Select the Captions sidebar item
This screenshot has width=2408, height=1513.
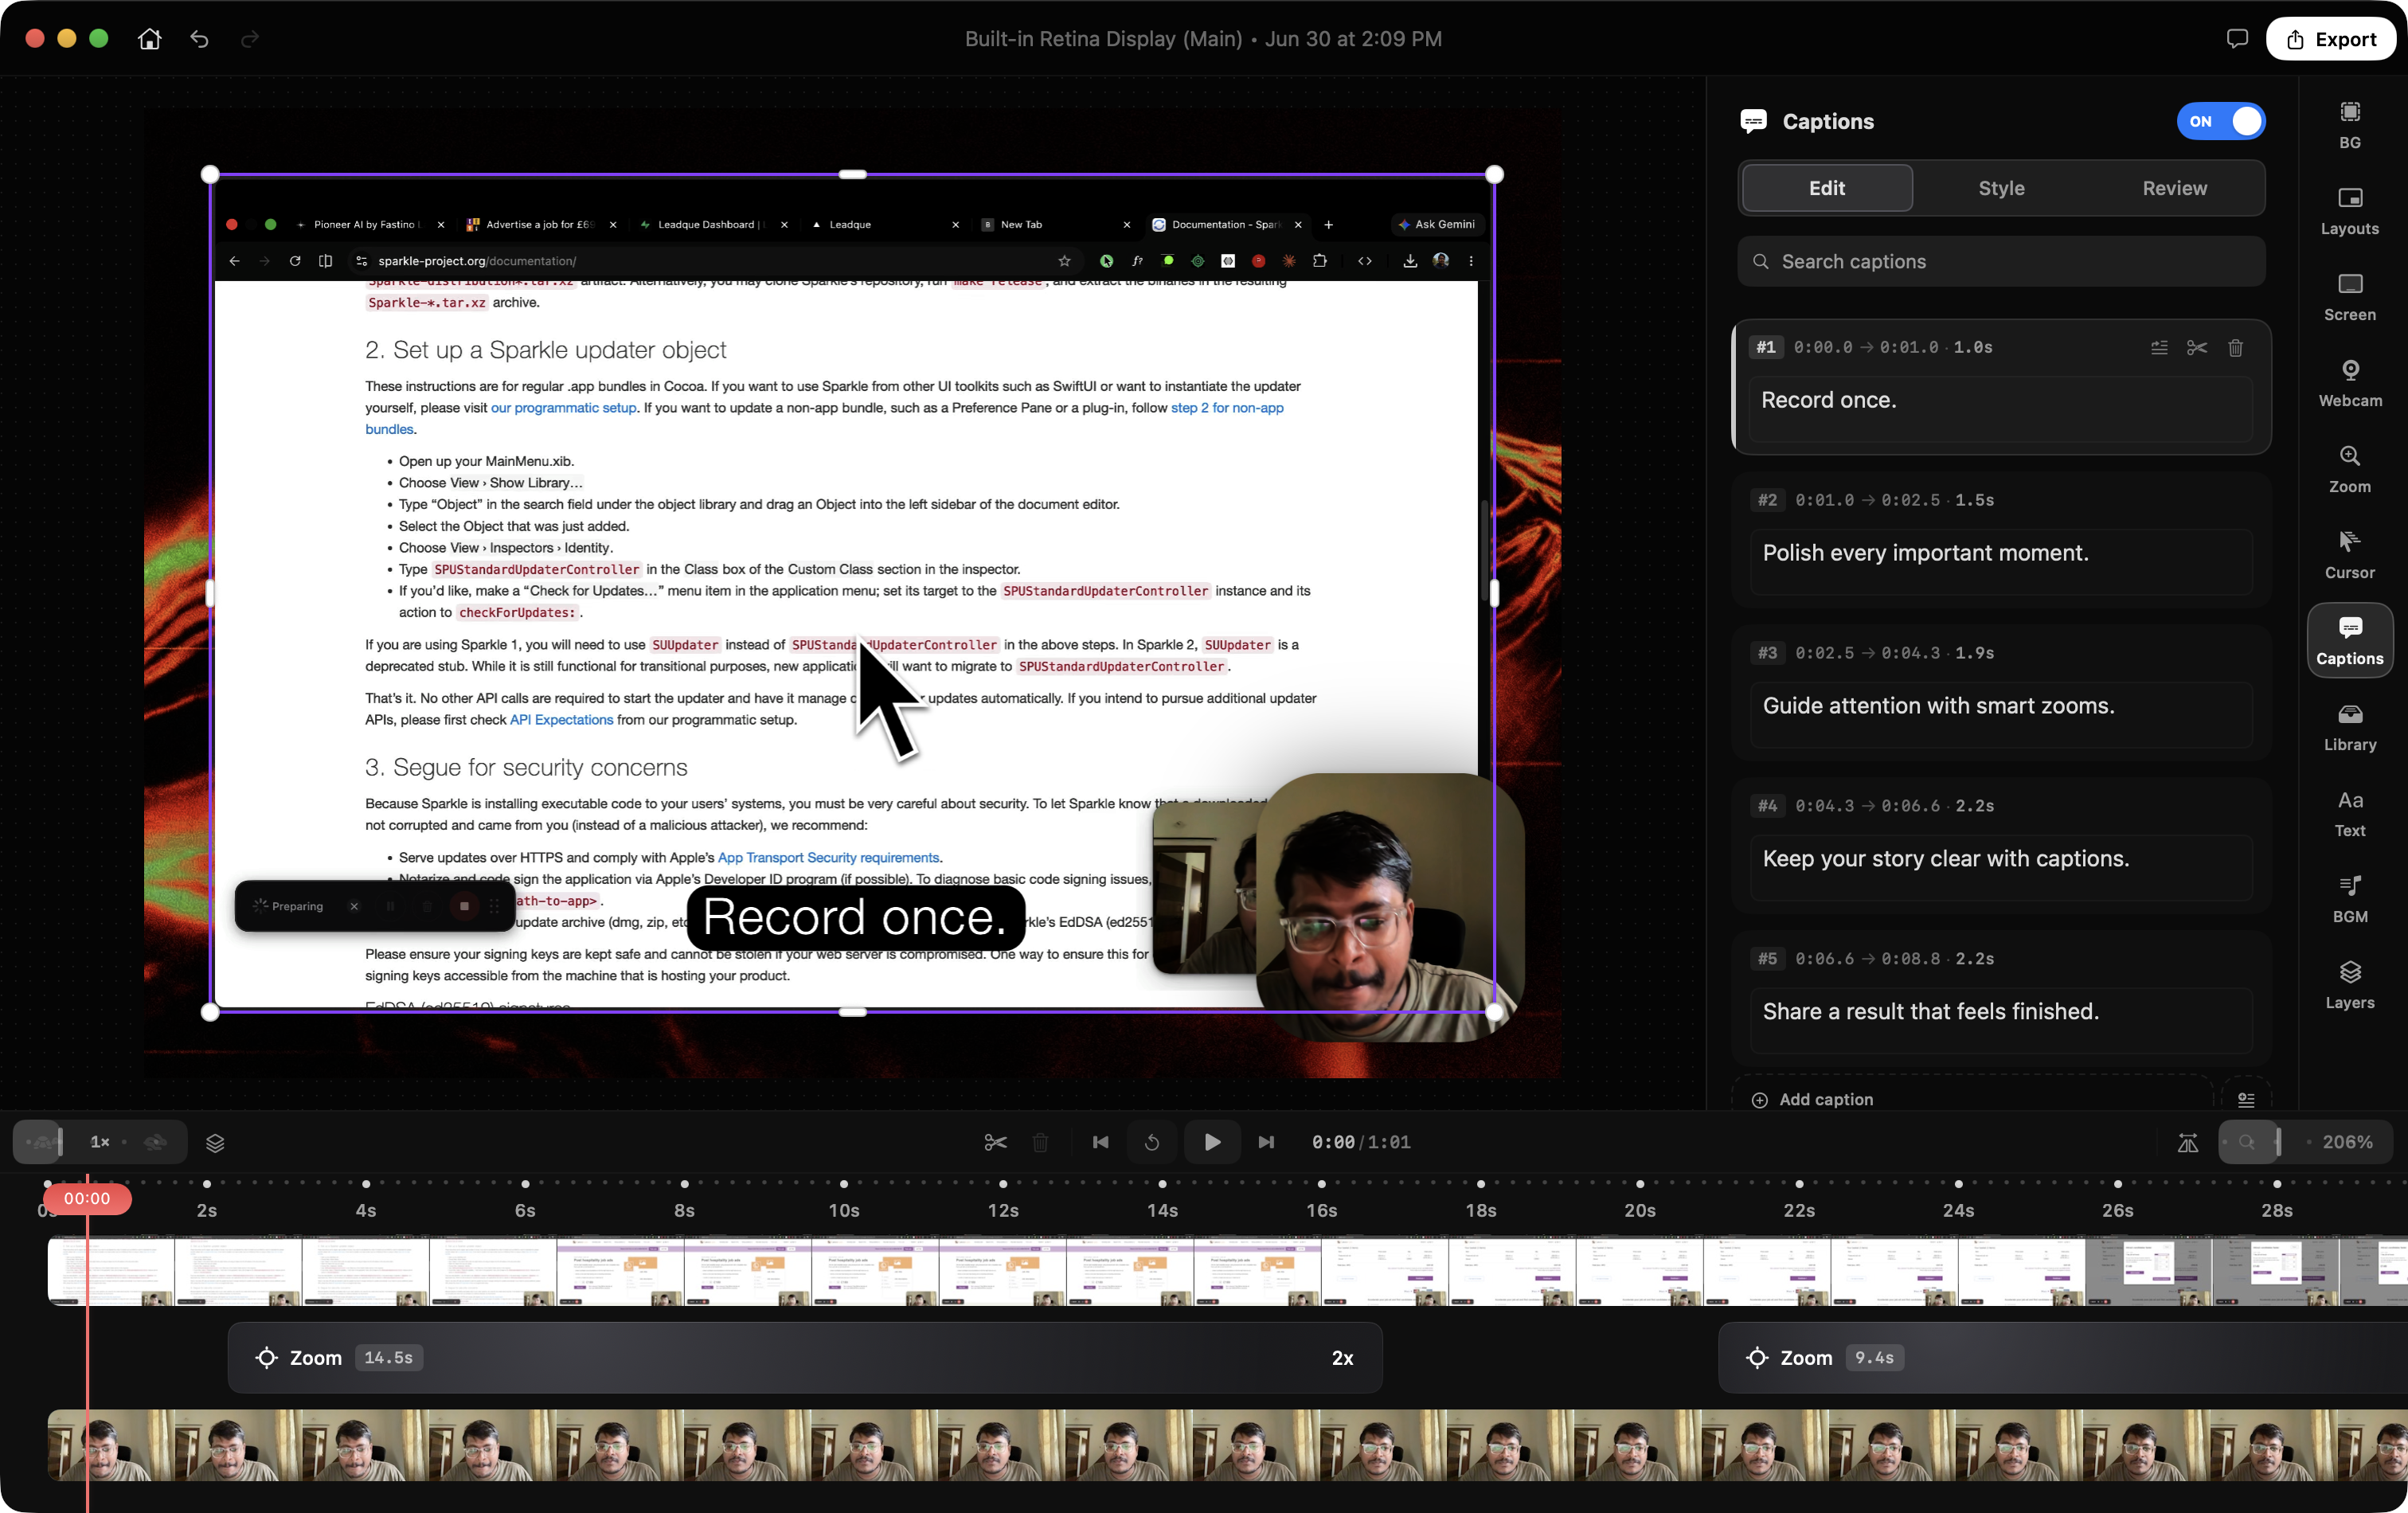(2349, 641)
